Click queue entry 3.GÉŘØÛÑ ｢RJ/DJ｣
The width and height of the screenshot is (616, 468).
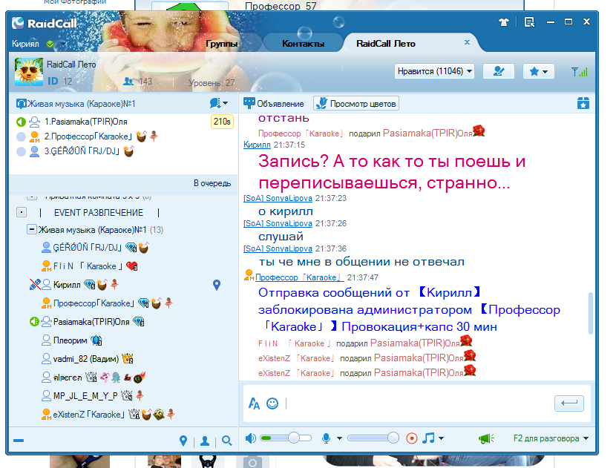82,151
